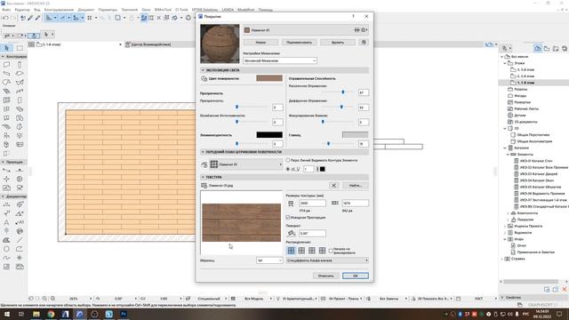This screenshot has height=320, width=569.
Task: Select fourth texture distribution pattern icon
Action: click(322, 251)
